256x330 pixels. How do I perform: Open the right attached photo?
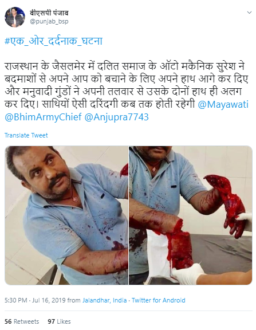tap(190, 215)
